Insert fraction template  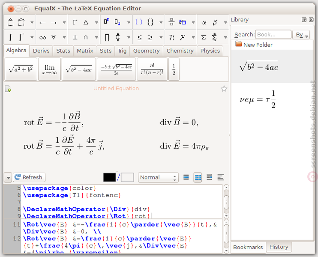[171, 22]
